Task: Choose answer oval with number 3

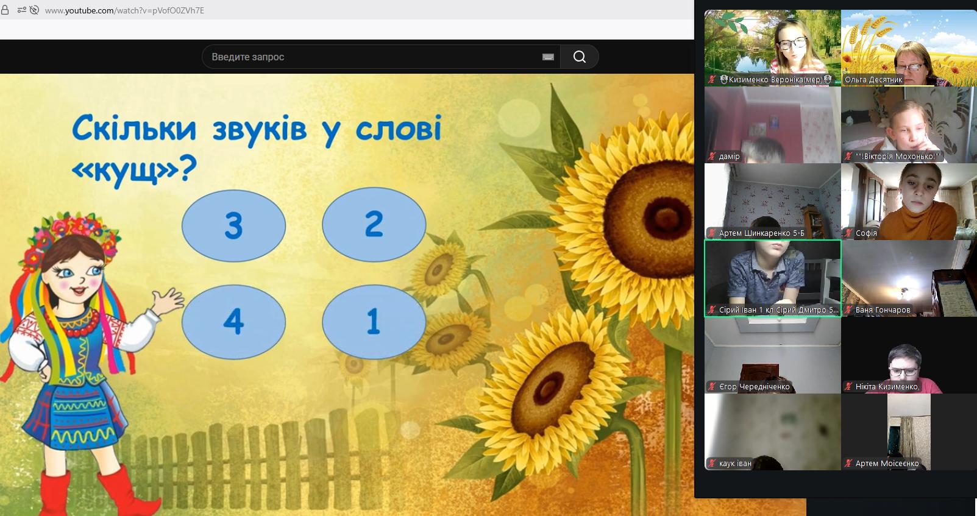Action: pyautogui.click(x=233, y=225)
